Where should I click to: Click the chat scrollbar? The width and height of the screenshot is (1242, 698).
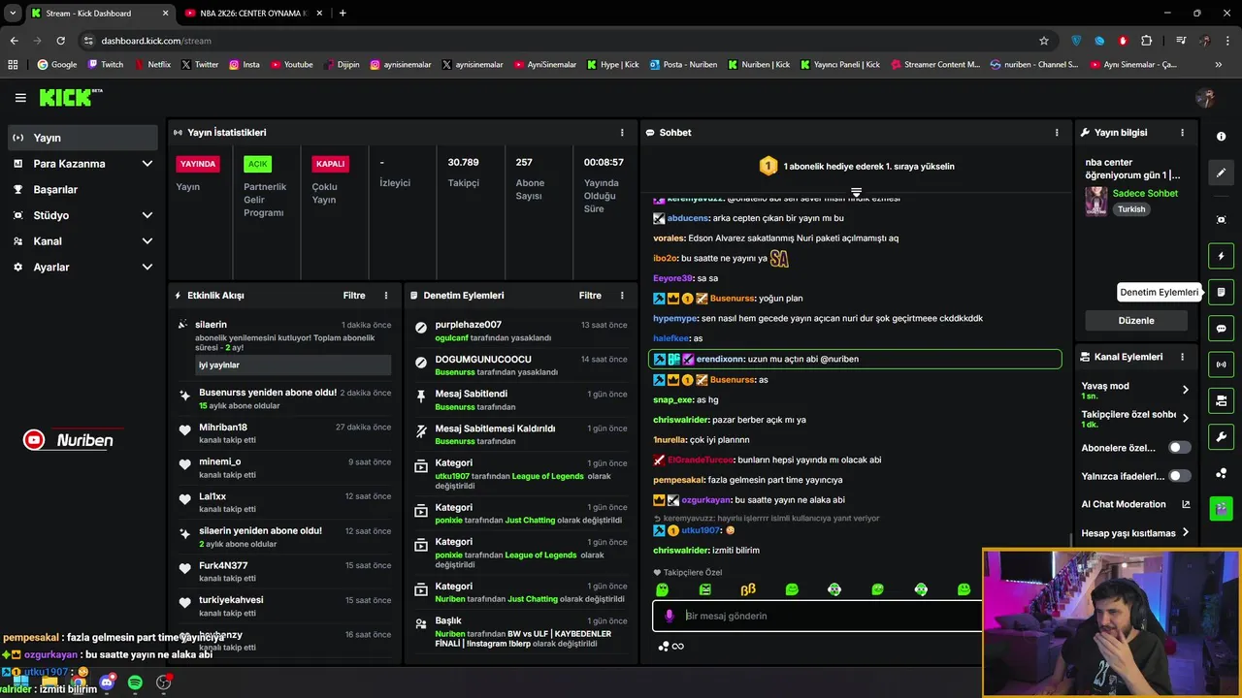point(1070,539)
